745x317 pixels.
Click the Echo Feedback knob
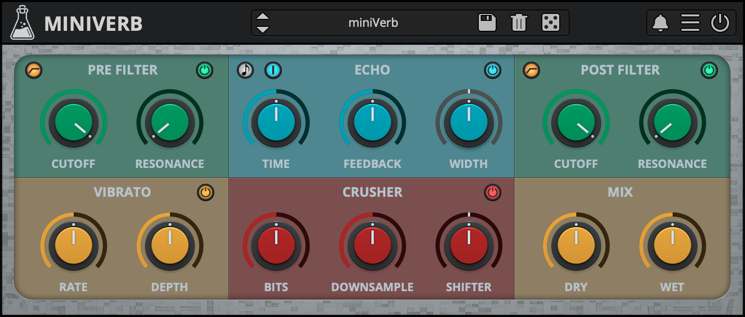372,123
